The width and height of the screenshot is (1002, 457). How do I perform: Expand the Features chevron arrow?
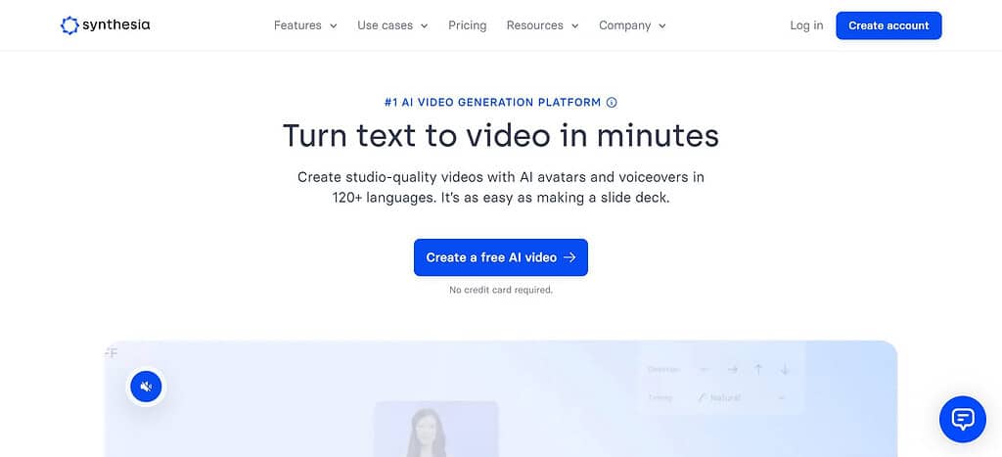coord(333,26)
